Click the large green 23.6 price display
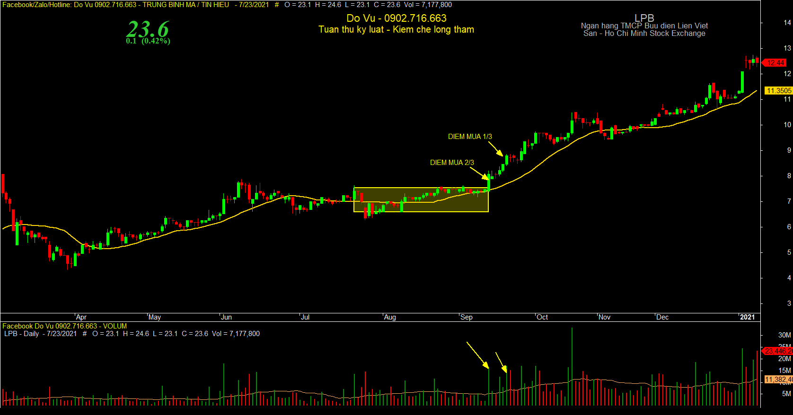The image size is (793, 415). click(148, 29)
